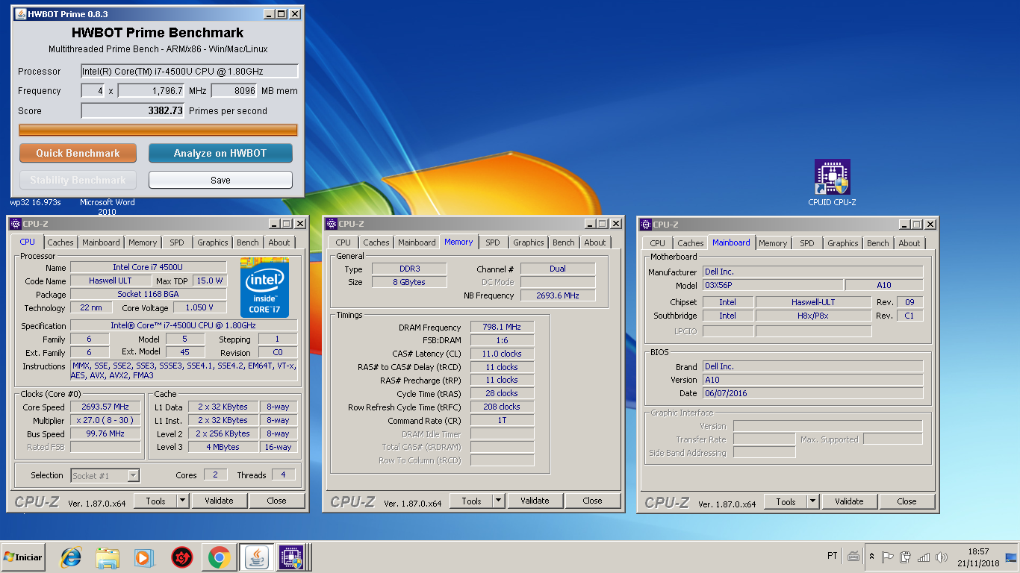1020x573 pixels.
Task: Open the Action Center flag icon
Action: tap(888, 557)
